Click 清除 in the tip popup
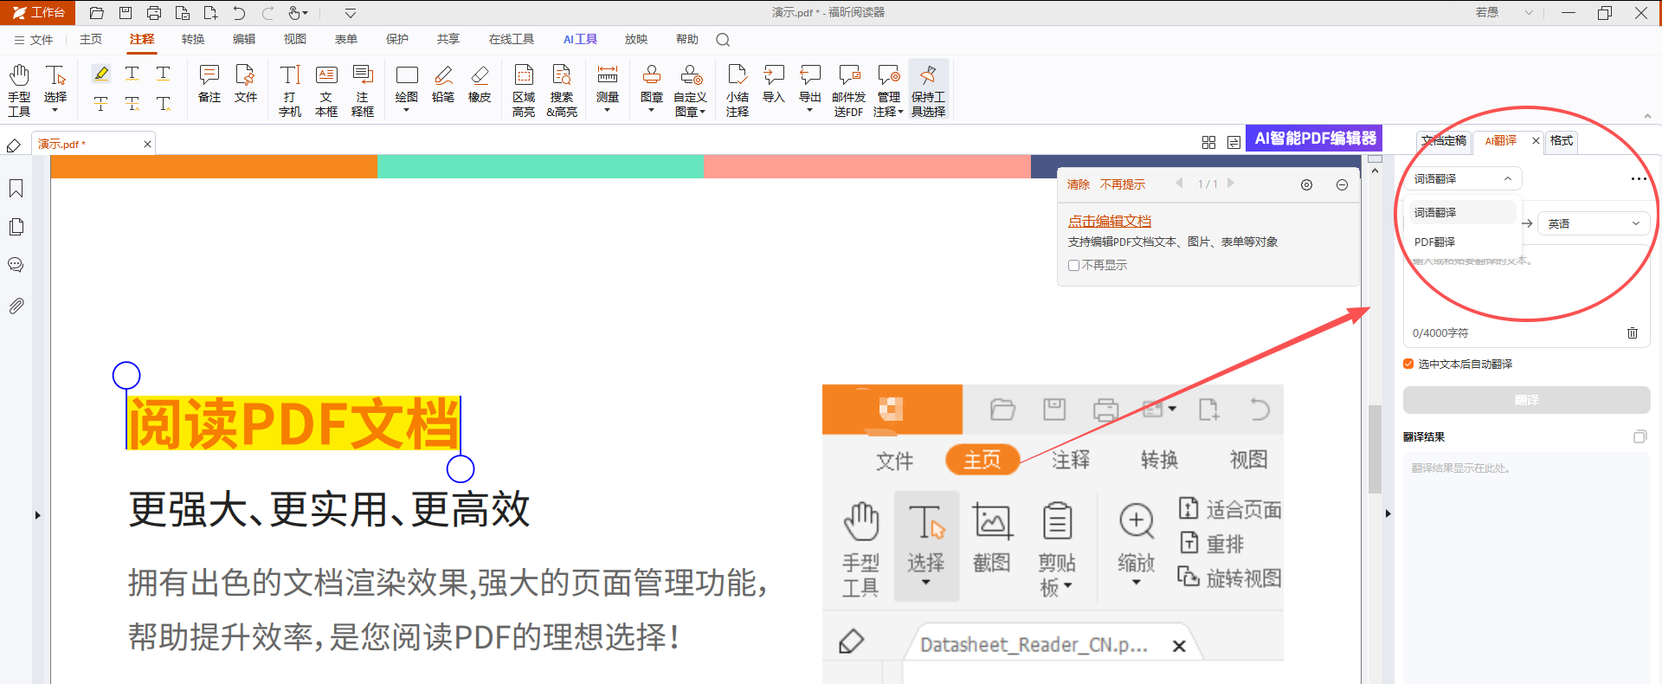Viewport: 1662px width, 684px height. pyautogui.click(x=1079, y=184)
